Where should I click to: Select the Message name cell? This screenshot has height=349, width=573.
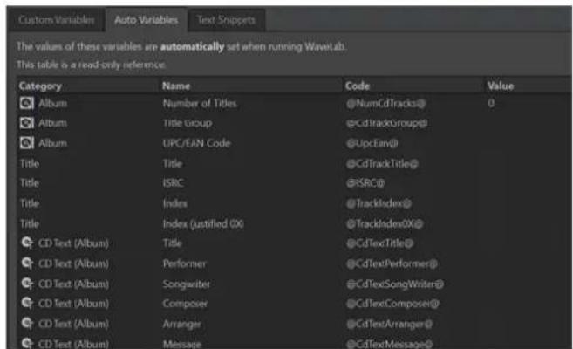click(182, 344)
